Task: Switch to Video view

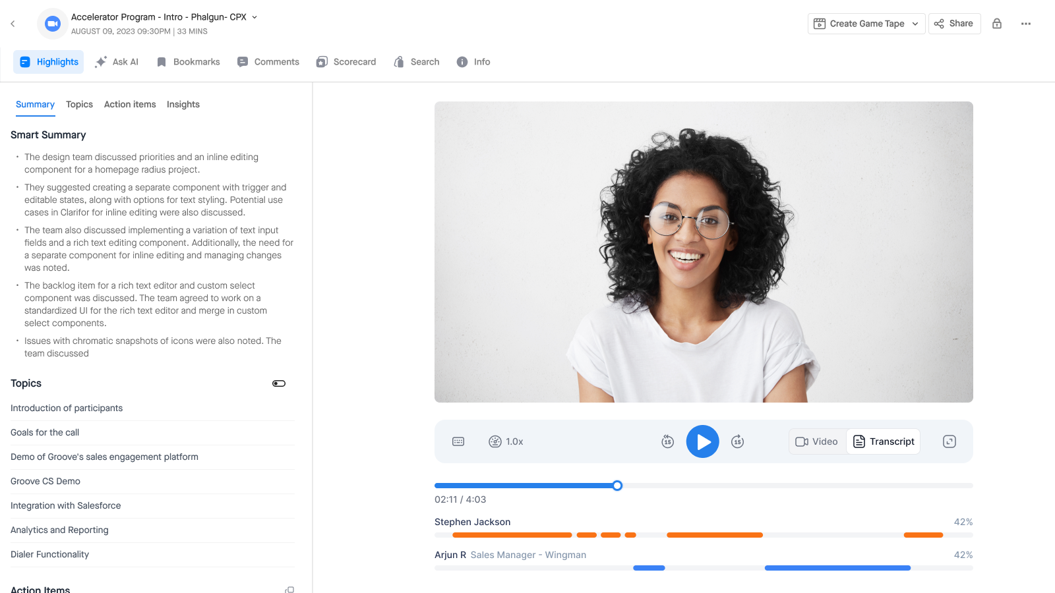Action: click(817, 441)
